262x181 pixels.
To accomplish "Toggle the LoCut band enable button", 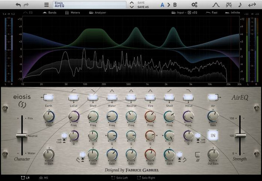I will 74,97.
